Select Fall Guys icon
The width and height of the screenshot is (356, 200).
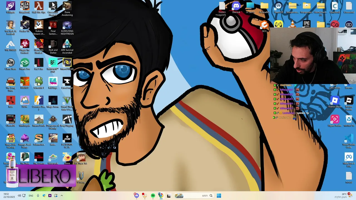[x=53, y=83]
